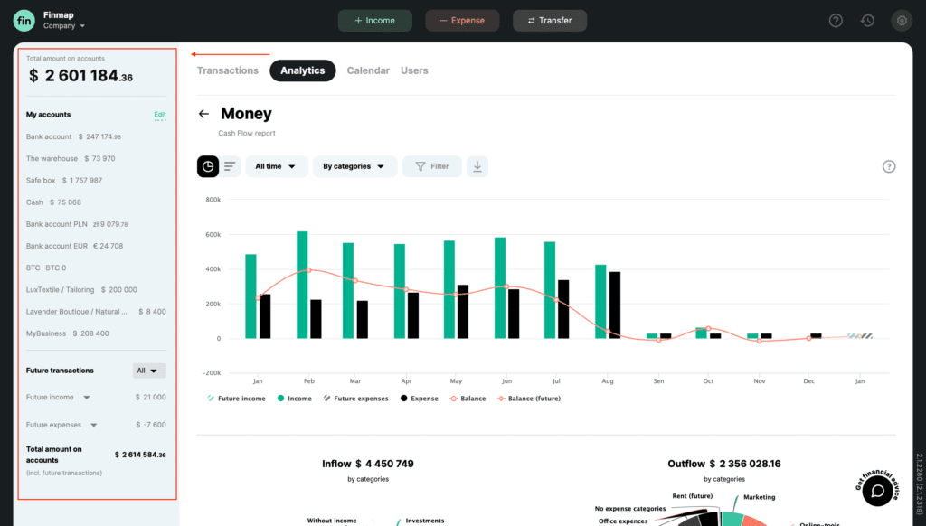Select the pie chart view icon
This screenshot has height=526, width=926.
[208, 166]
